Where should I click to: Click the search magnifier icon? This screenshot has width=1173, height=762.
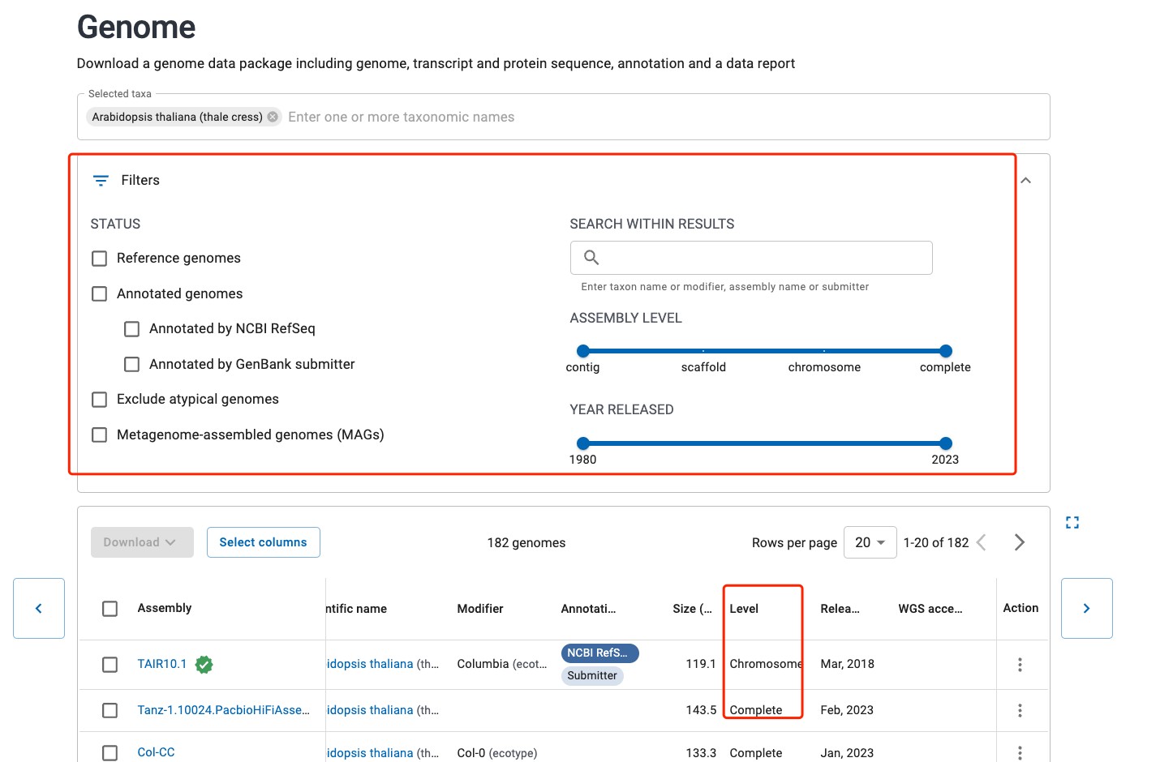coord(591,258)
